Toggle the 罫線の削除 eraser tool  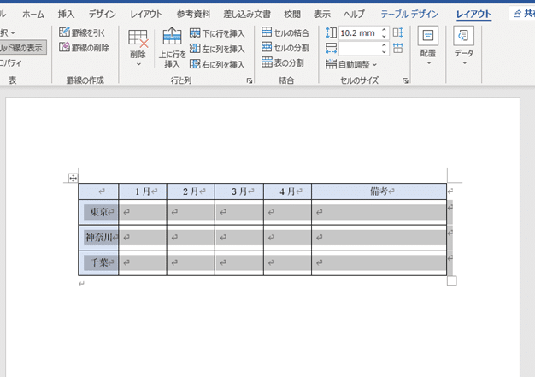(84, 48)
